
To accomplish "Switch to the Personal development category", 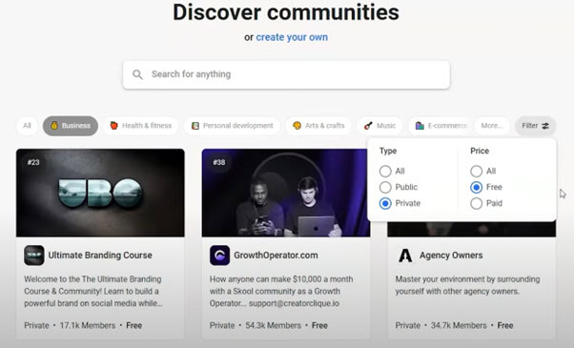I will pyautogui.click(x=232, y=126).
